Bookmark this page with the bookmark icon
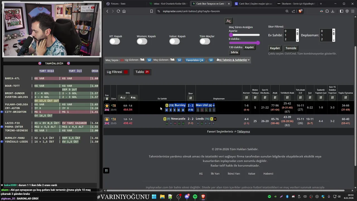This screenshot has height=201, width=357. pos(151,11)
